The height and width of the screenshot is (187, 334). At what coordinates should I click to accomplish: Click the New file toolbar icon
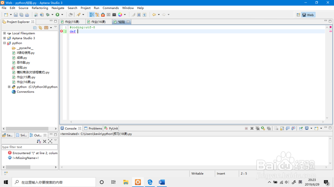tap(6, 15)
